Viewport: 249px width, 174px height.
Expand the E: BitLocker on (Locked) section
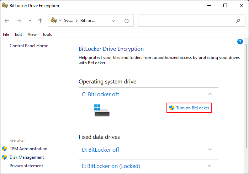point(210,166)
